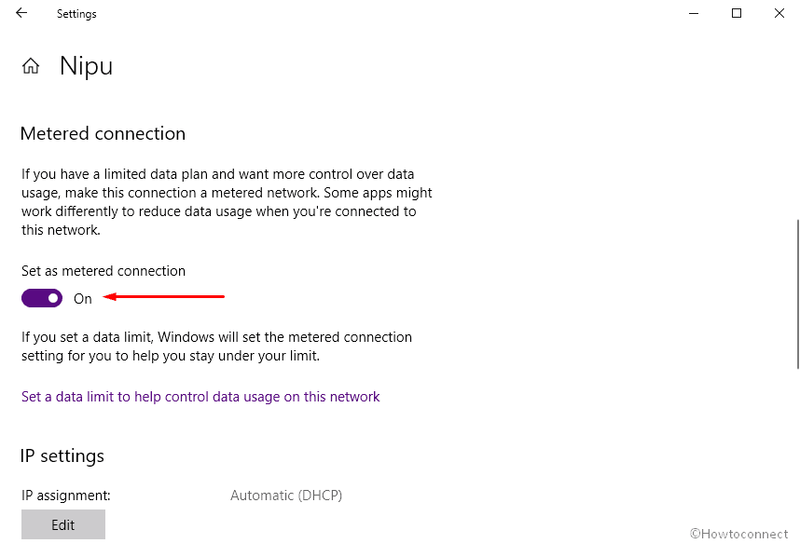
Task: Edit the IP assignment
Action: point(63,524)
